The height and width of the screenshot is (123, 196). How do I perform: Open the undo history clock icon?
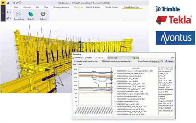pos(20,3)
